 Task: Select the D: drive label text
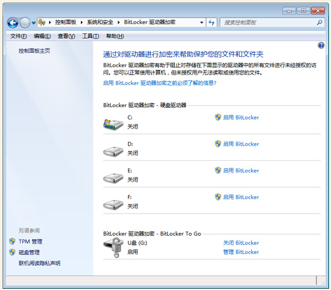[x=130, y=144]
